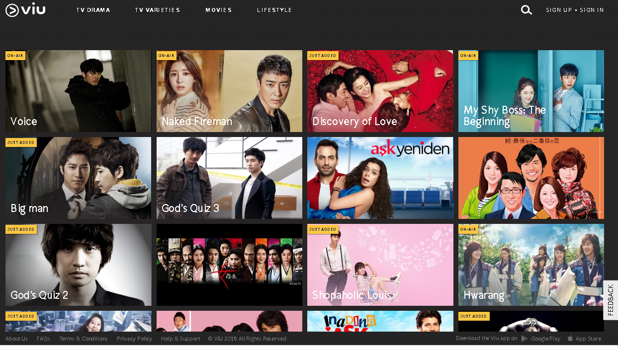This screenshot has height=346, width=618.
Task: Click the 'Big man' title text
Action: point(29,208)
